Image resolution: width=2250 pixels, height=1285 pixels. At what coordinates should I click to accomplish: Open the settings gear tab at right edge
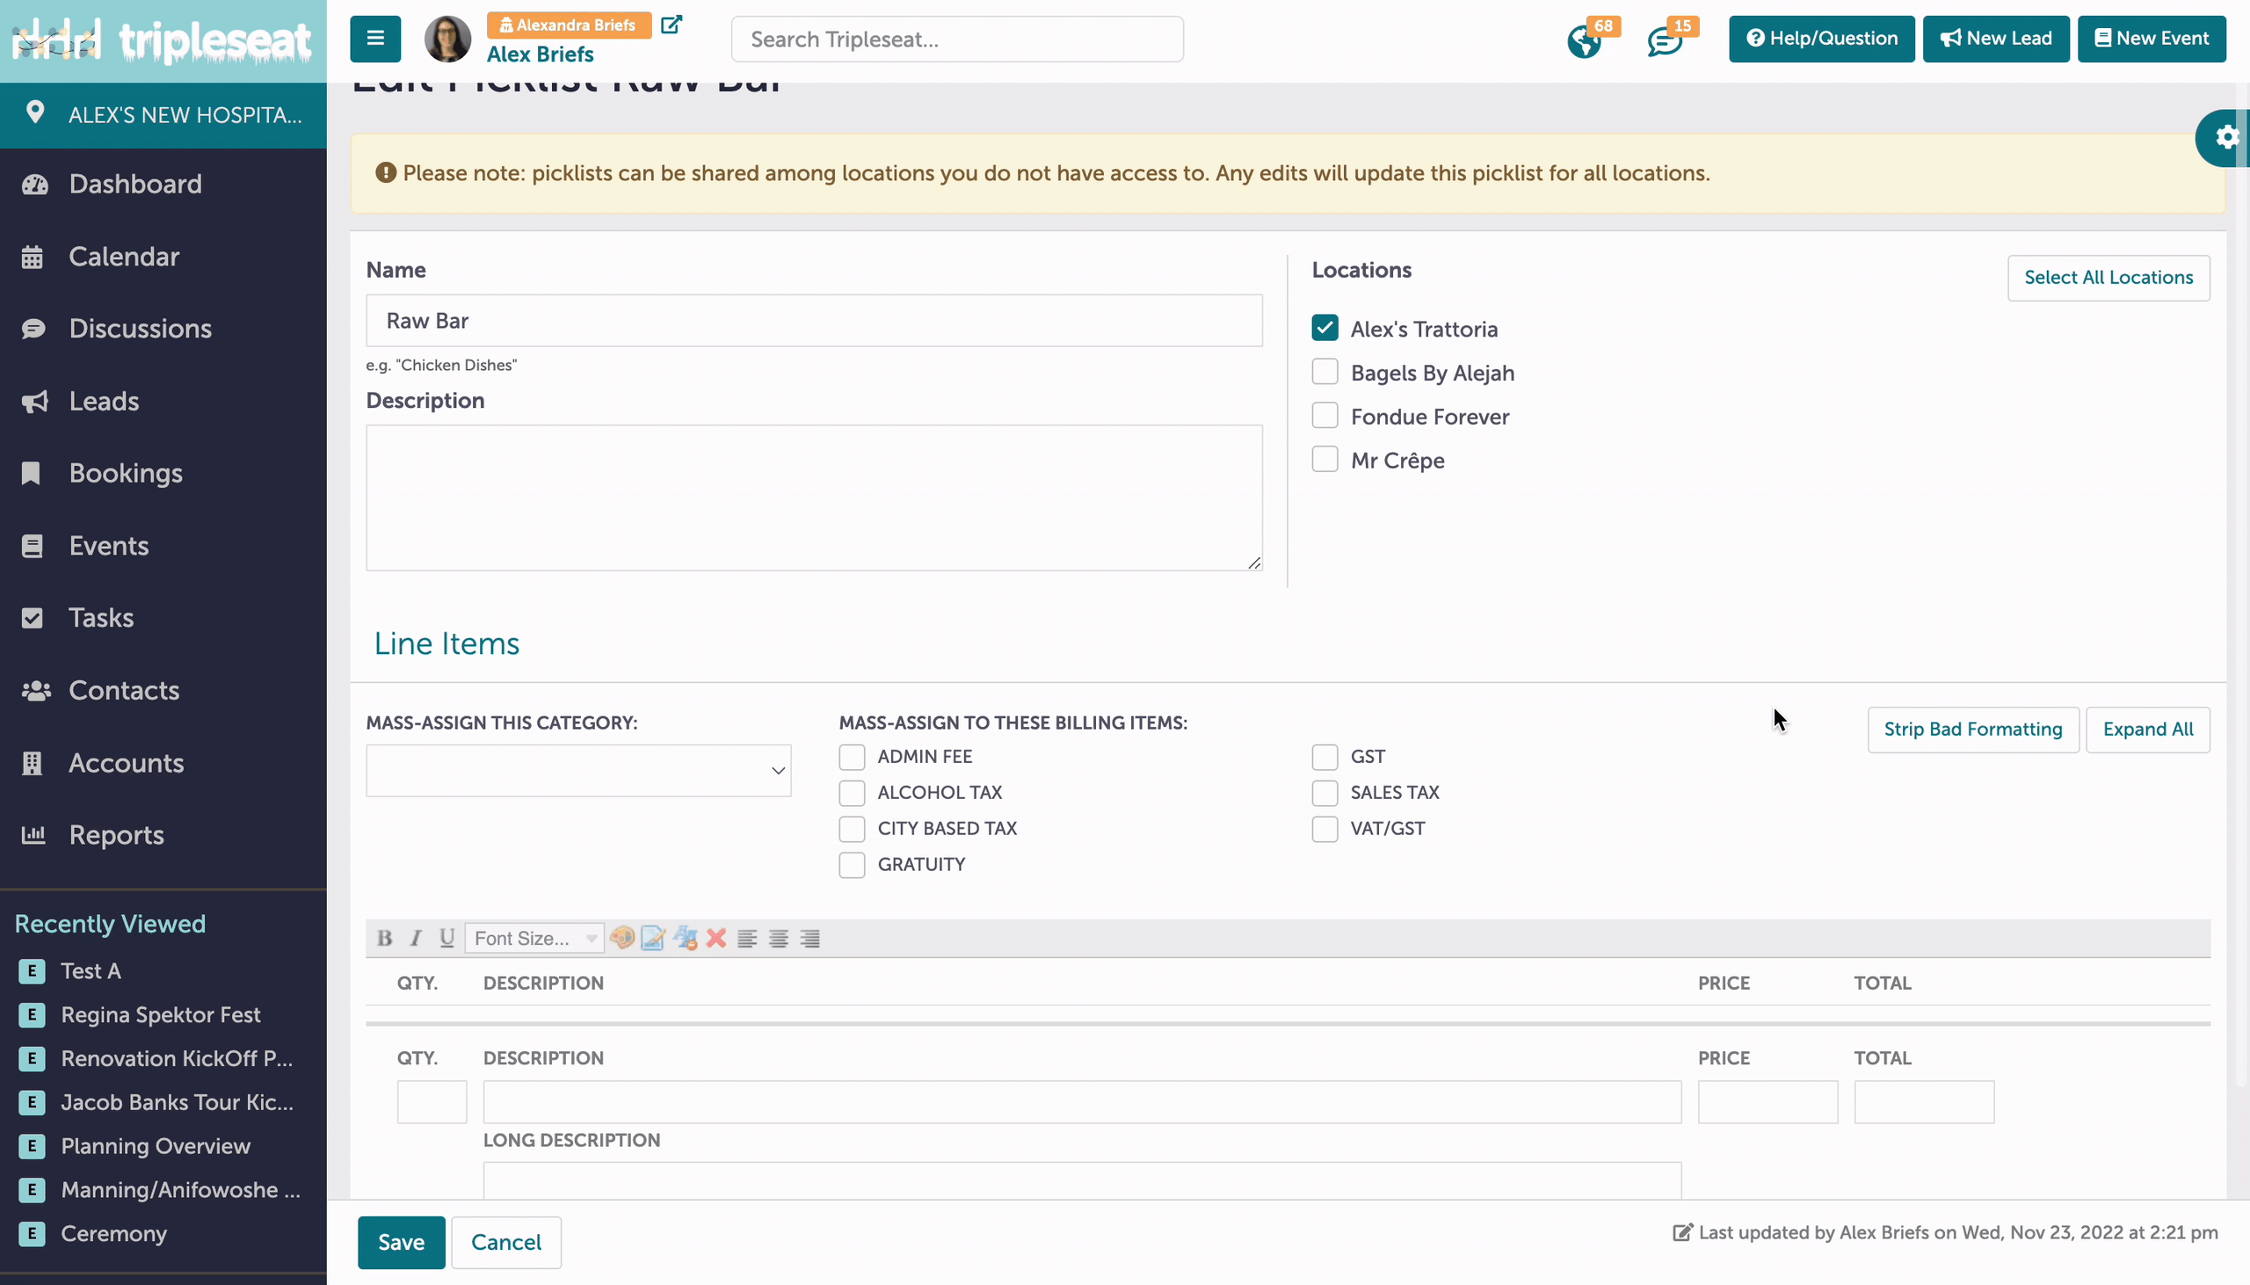point(2226,138)
